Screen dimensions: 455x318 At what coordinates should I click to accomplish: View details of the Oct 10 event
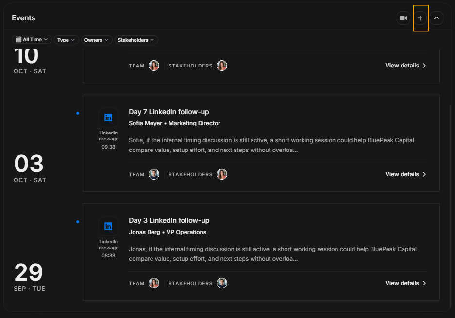pos(405,66)
